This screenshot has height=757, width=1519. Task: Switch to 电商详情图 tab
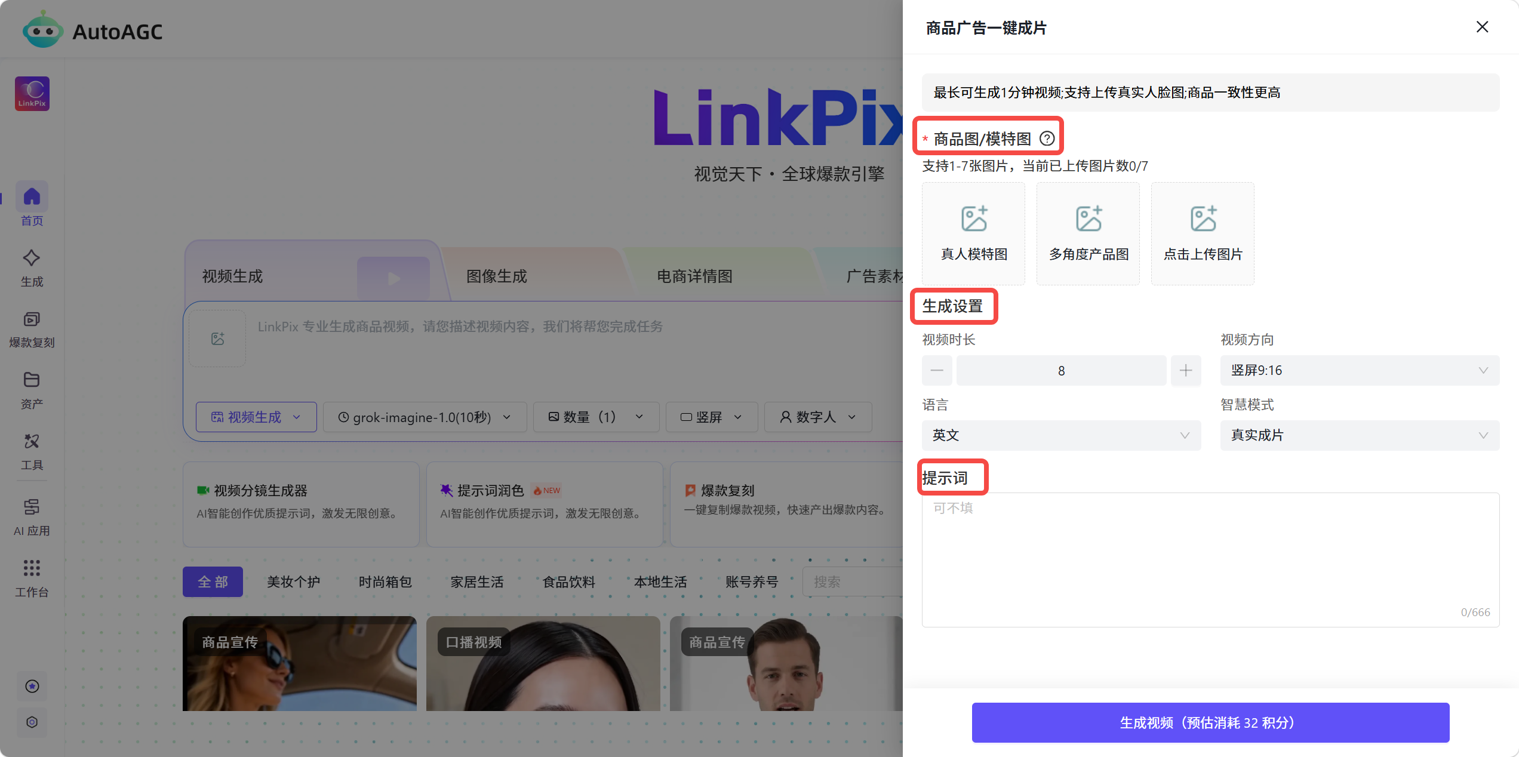(x=694, y=276)
